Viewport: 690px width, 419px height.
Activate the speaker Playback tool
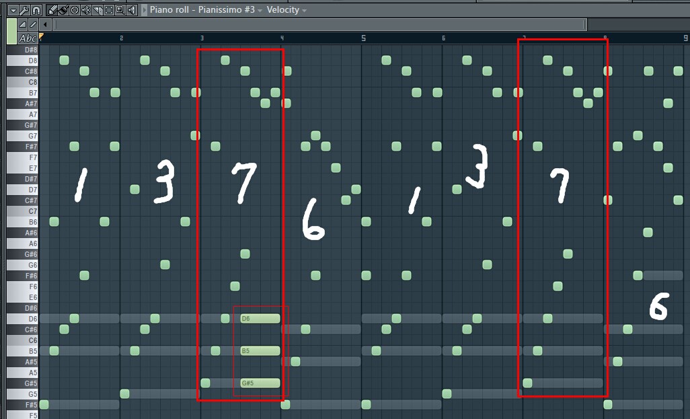click(132, 10)
